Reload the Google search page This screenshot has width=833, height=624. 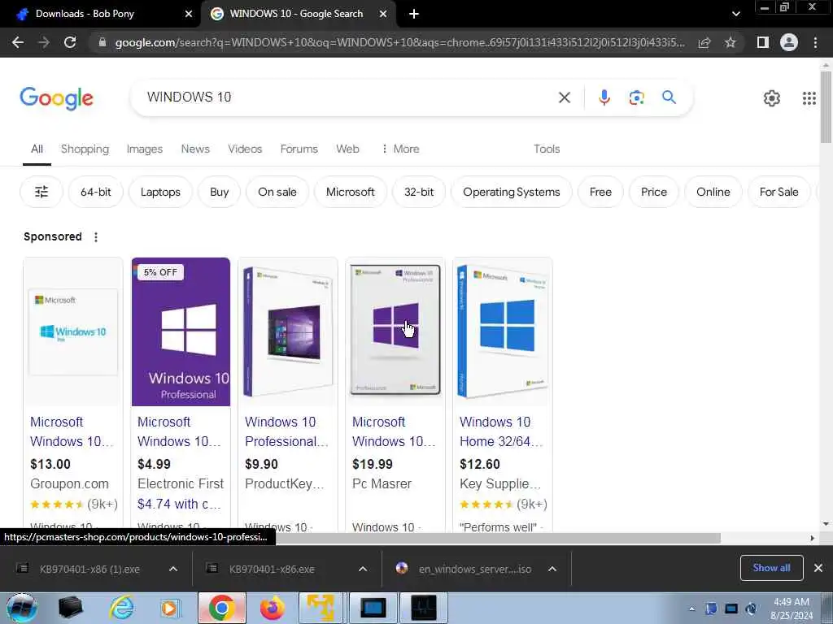pos(70,42)
